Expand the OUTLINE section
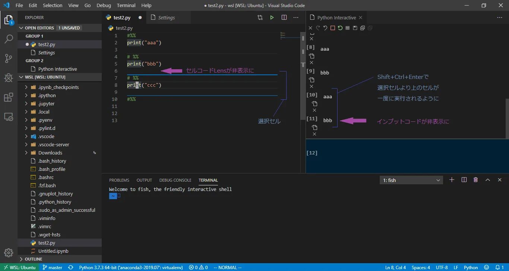 60,259
